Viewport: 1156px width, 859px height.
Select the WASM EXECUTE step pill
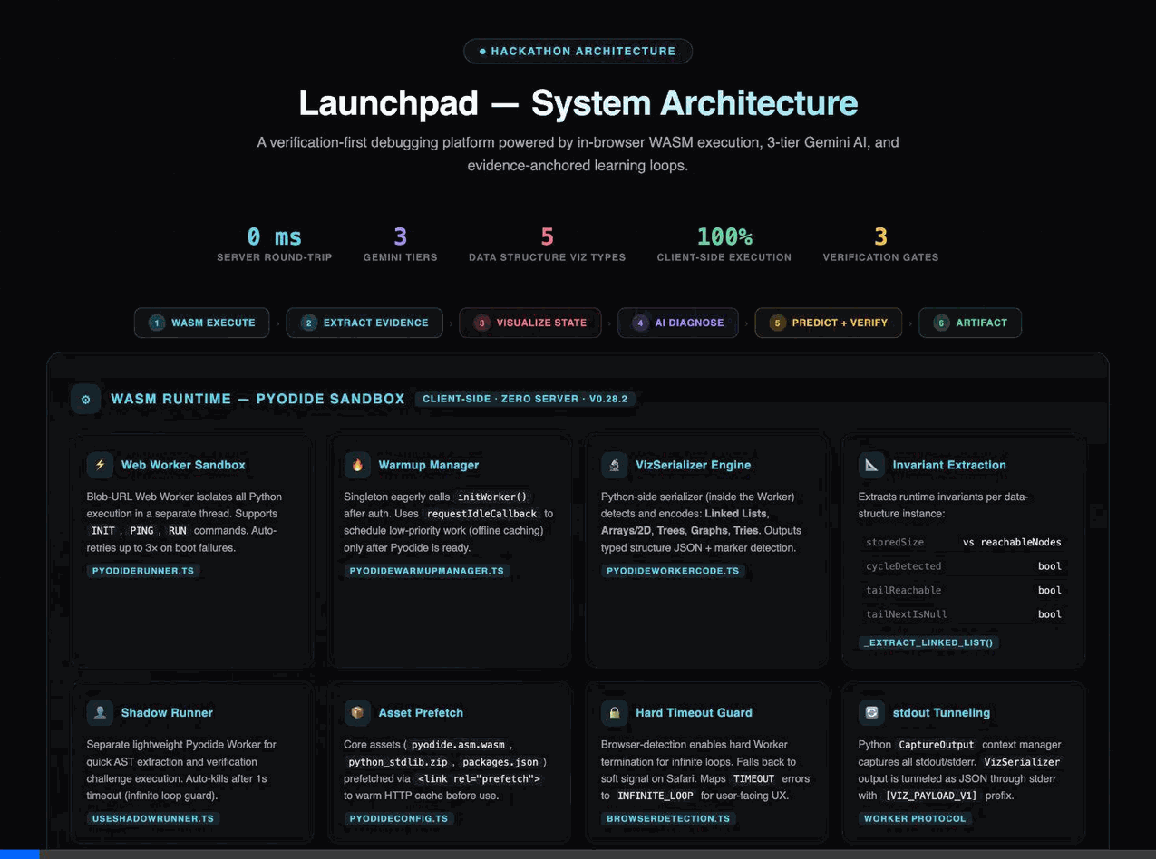pyautogui.click(x=202, y=323)
